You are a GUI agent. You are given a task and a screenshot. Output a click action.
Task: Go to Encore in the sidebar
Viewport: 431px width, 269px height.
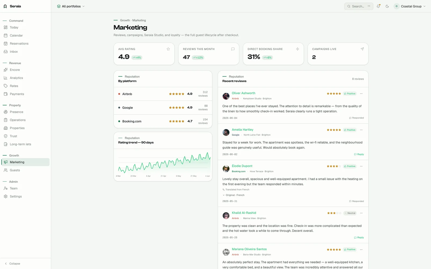(15, 70)
